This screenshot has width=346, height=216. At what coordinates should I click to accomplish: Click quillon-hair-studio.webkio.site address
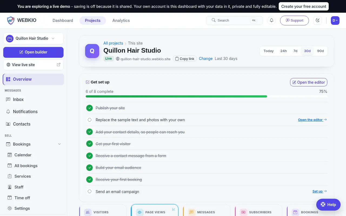coord(145,59)
